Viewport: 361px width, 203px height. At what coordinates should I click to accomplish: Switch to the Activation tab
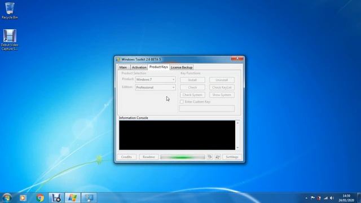[139, 67]
